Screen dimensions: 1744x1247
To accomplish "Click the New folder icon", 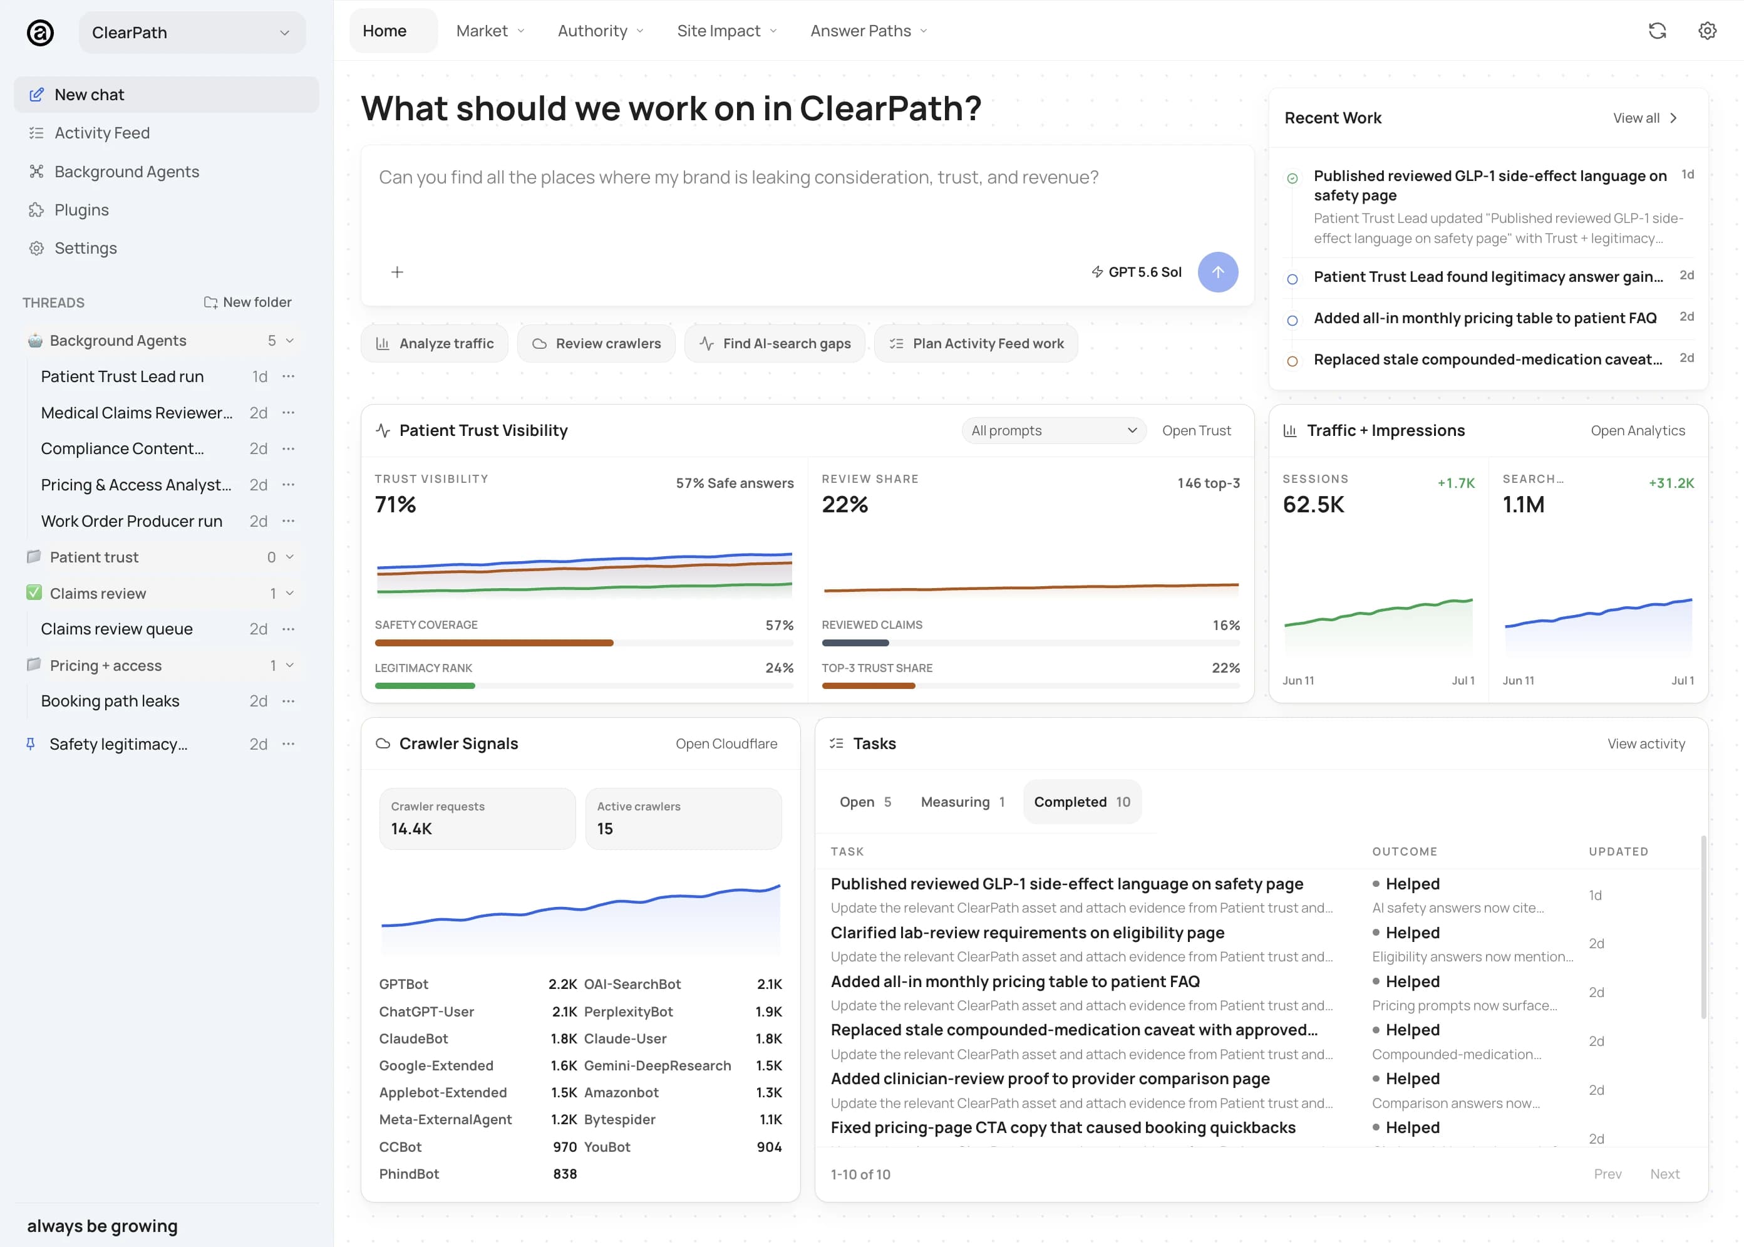I will (x=210, y=303).
